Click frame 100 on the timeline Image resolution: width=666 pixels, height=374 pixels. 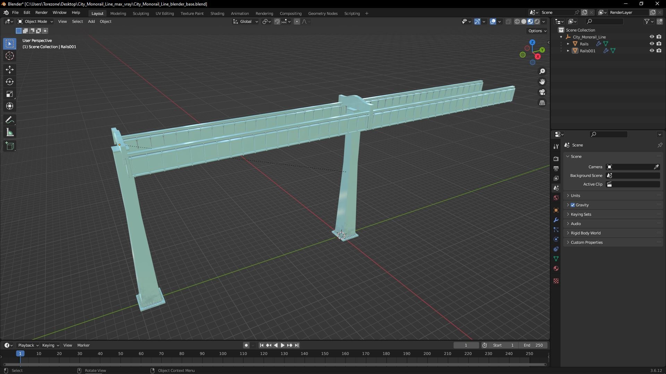tap(223, 354)
